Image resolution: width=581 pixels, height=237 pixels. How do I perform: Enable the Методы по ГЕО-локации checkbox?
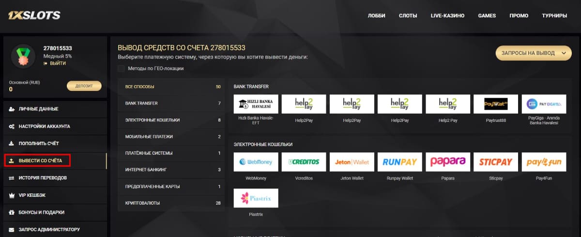click(121, 68)
